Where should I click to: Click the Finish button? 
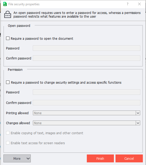(100, 158)
